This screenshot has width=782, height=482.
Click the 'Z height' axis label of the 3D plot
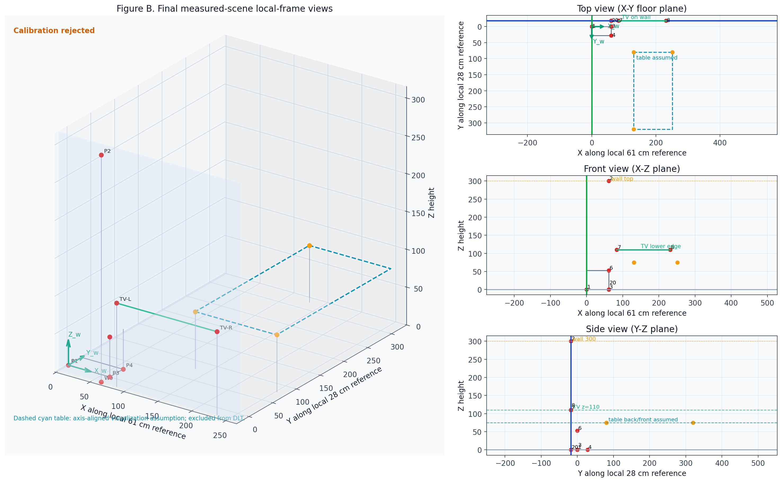[431, 203]
